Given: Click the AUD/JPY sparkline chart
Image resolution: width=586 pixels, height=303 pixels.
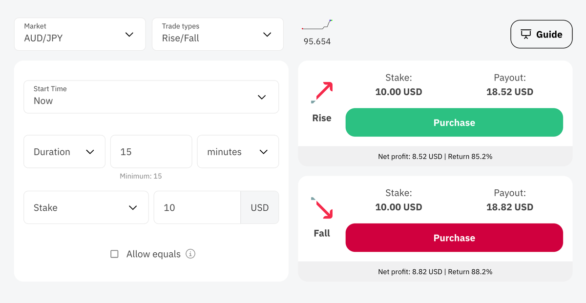Looking at the screenshot, I should coord(317,25).
